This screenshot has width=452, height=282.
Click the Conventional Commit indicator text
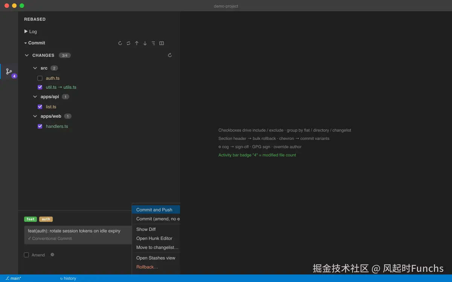tap(50, 238)
